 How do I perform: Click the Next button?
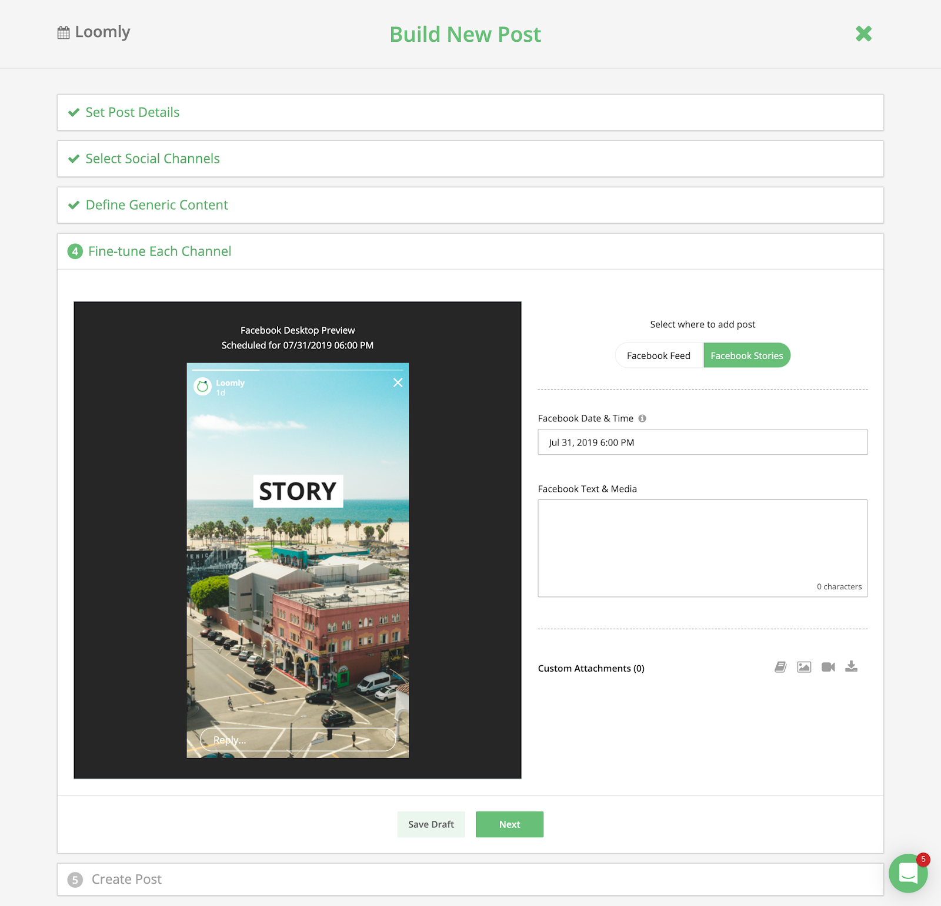(x=509, y=824)
